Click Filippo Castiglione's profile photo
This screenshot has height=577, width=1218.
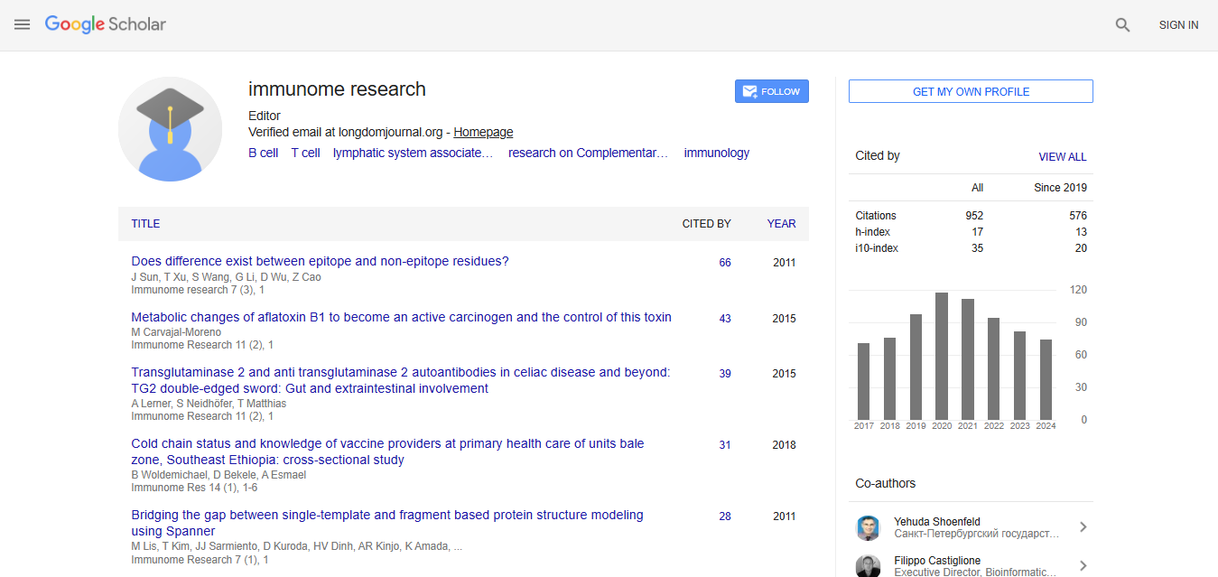click(x=868, y=565)
